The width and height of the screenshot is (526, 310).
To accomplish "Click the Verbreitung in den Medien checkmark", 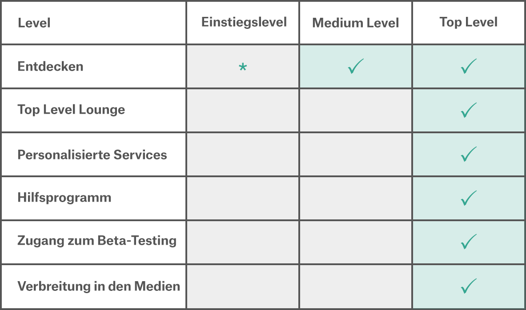I will tap(469, 286).
